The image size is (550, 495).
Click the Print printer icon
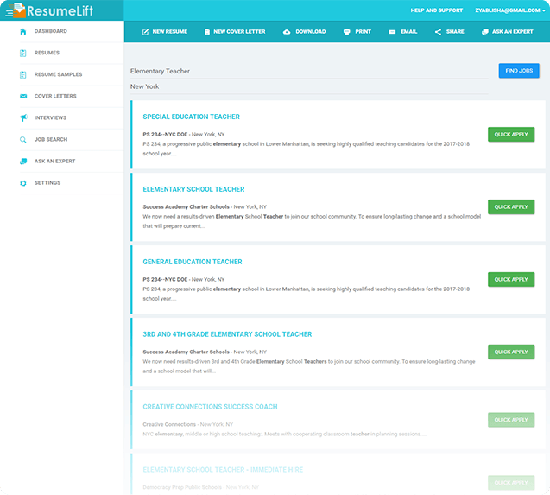(x=346, y=32)
